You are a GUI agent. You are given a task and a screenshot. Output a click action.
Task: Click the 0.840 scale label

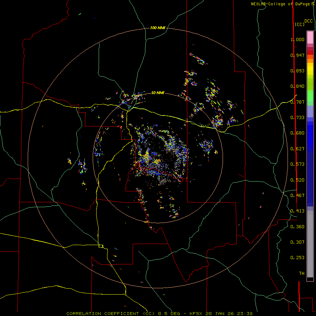coord(297,86)
